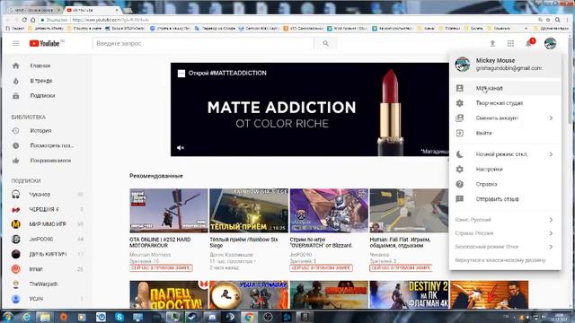
Task: Open the notifications bell
Action: coord(529,44)
